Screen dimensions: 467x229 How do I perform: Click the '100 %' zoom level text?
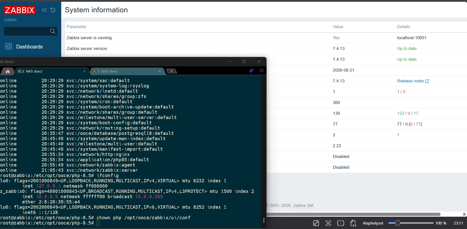[441, 223]
